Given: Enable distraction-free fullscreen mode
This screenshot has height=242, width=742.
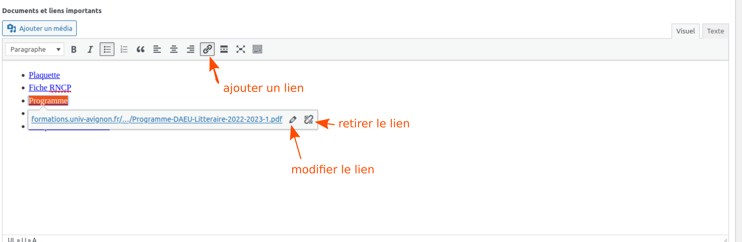Looking at the screenshot, I should tap(240, 49).
